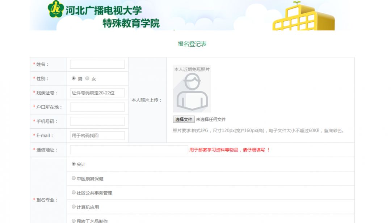Viewport: 391px width, 223px height.
Task: Focus the E-mail input field
Action: [x=97, y=136]
